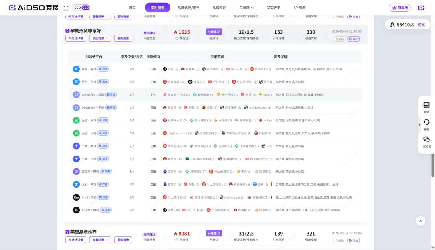Click the cnjjwb.com (2) source

coord(232,197)
